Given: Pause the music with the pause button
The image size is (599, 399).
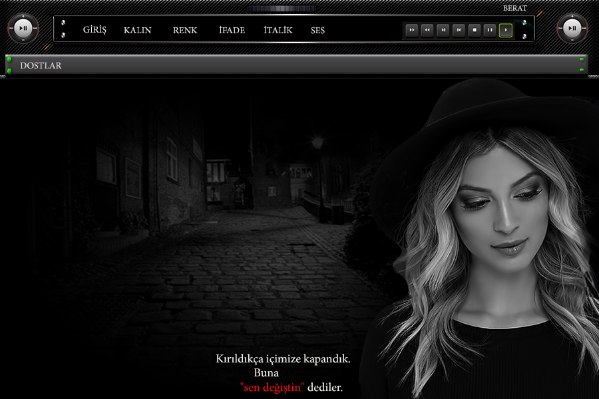Looking at the screenshot, I should click(x=490, y=30).
